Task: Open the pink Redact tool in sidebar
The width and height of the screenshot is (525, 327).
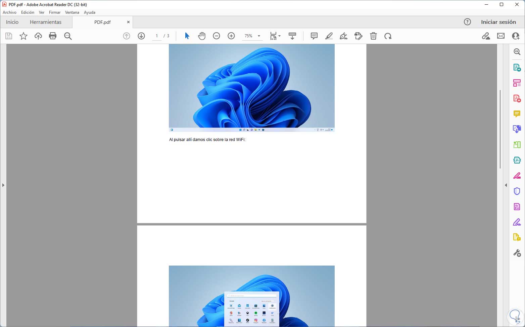Action: (x=517, y=176)
